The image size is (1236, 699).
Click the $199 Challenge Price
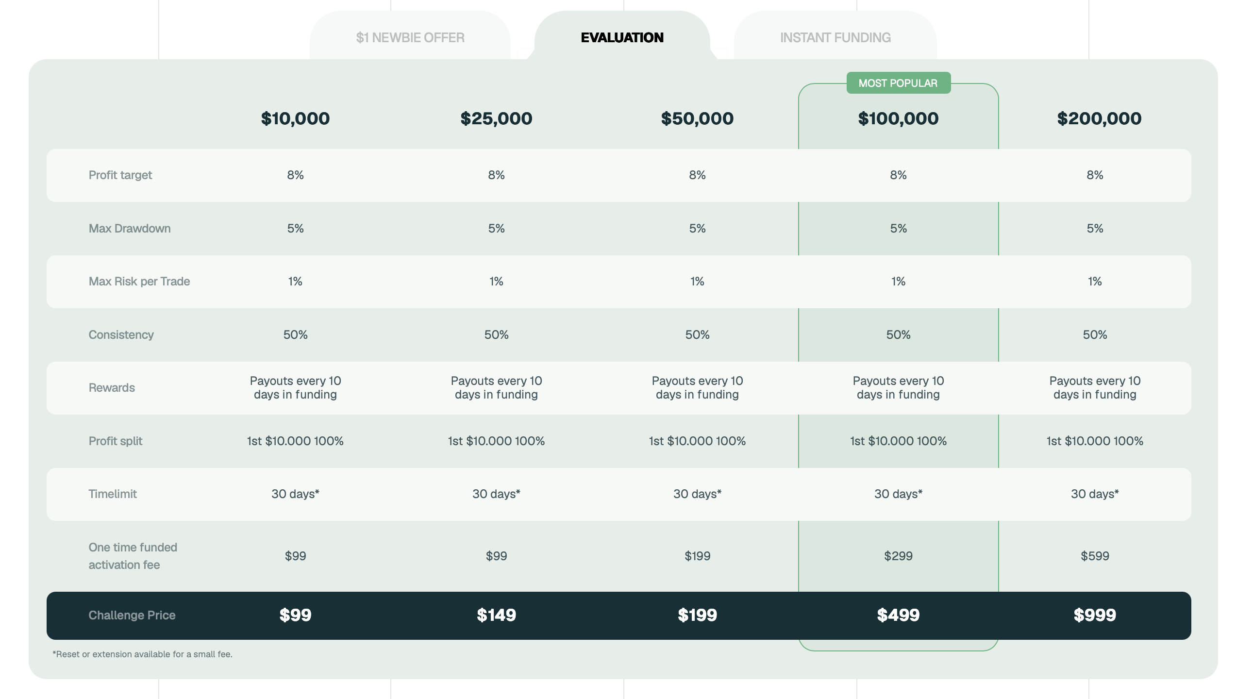697,615
